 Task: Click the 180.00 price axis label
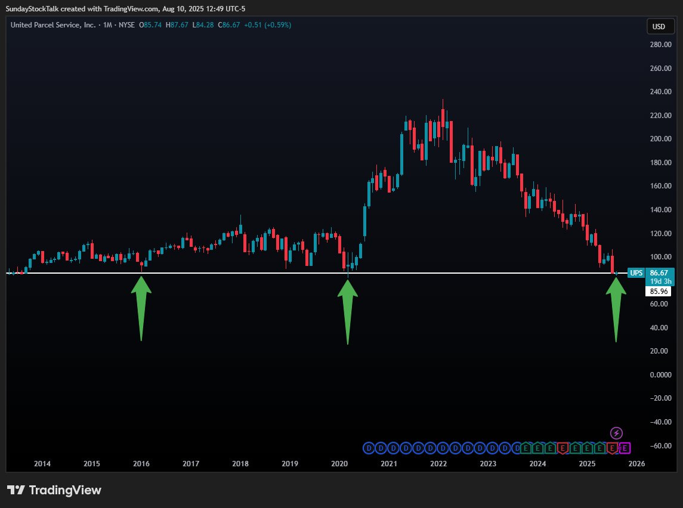coord(660,162)
